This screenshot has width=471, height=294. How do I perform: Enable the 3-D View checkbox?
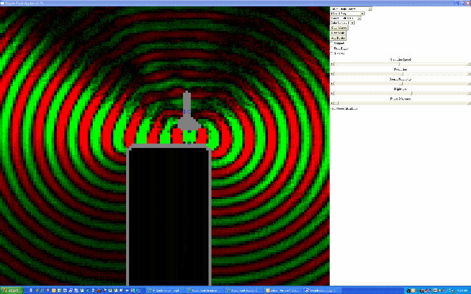click(x=332, y=53)
